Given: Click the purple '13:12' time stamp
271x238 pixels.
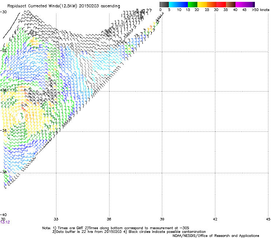Looking at the screenshot, I should pyautogui.click(x=5, y=222).
